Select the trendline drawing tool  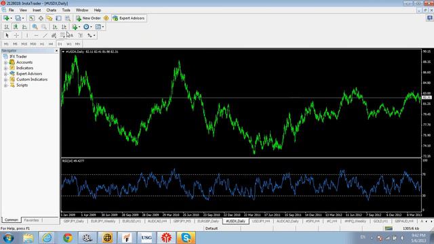(x=45, y=35)
